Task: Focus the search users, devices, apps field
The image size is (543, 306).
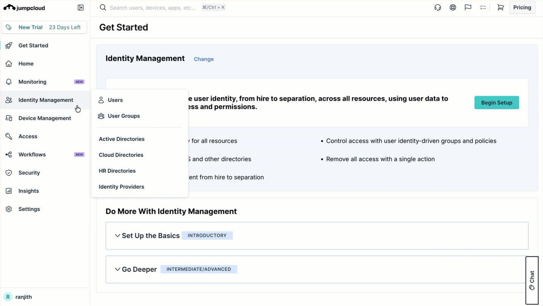Action: pos(153,8)
